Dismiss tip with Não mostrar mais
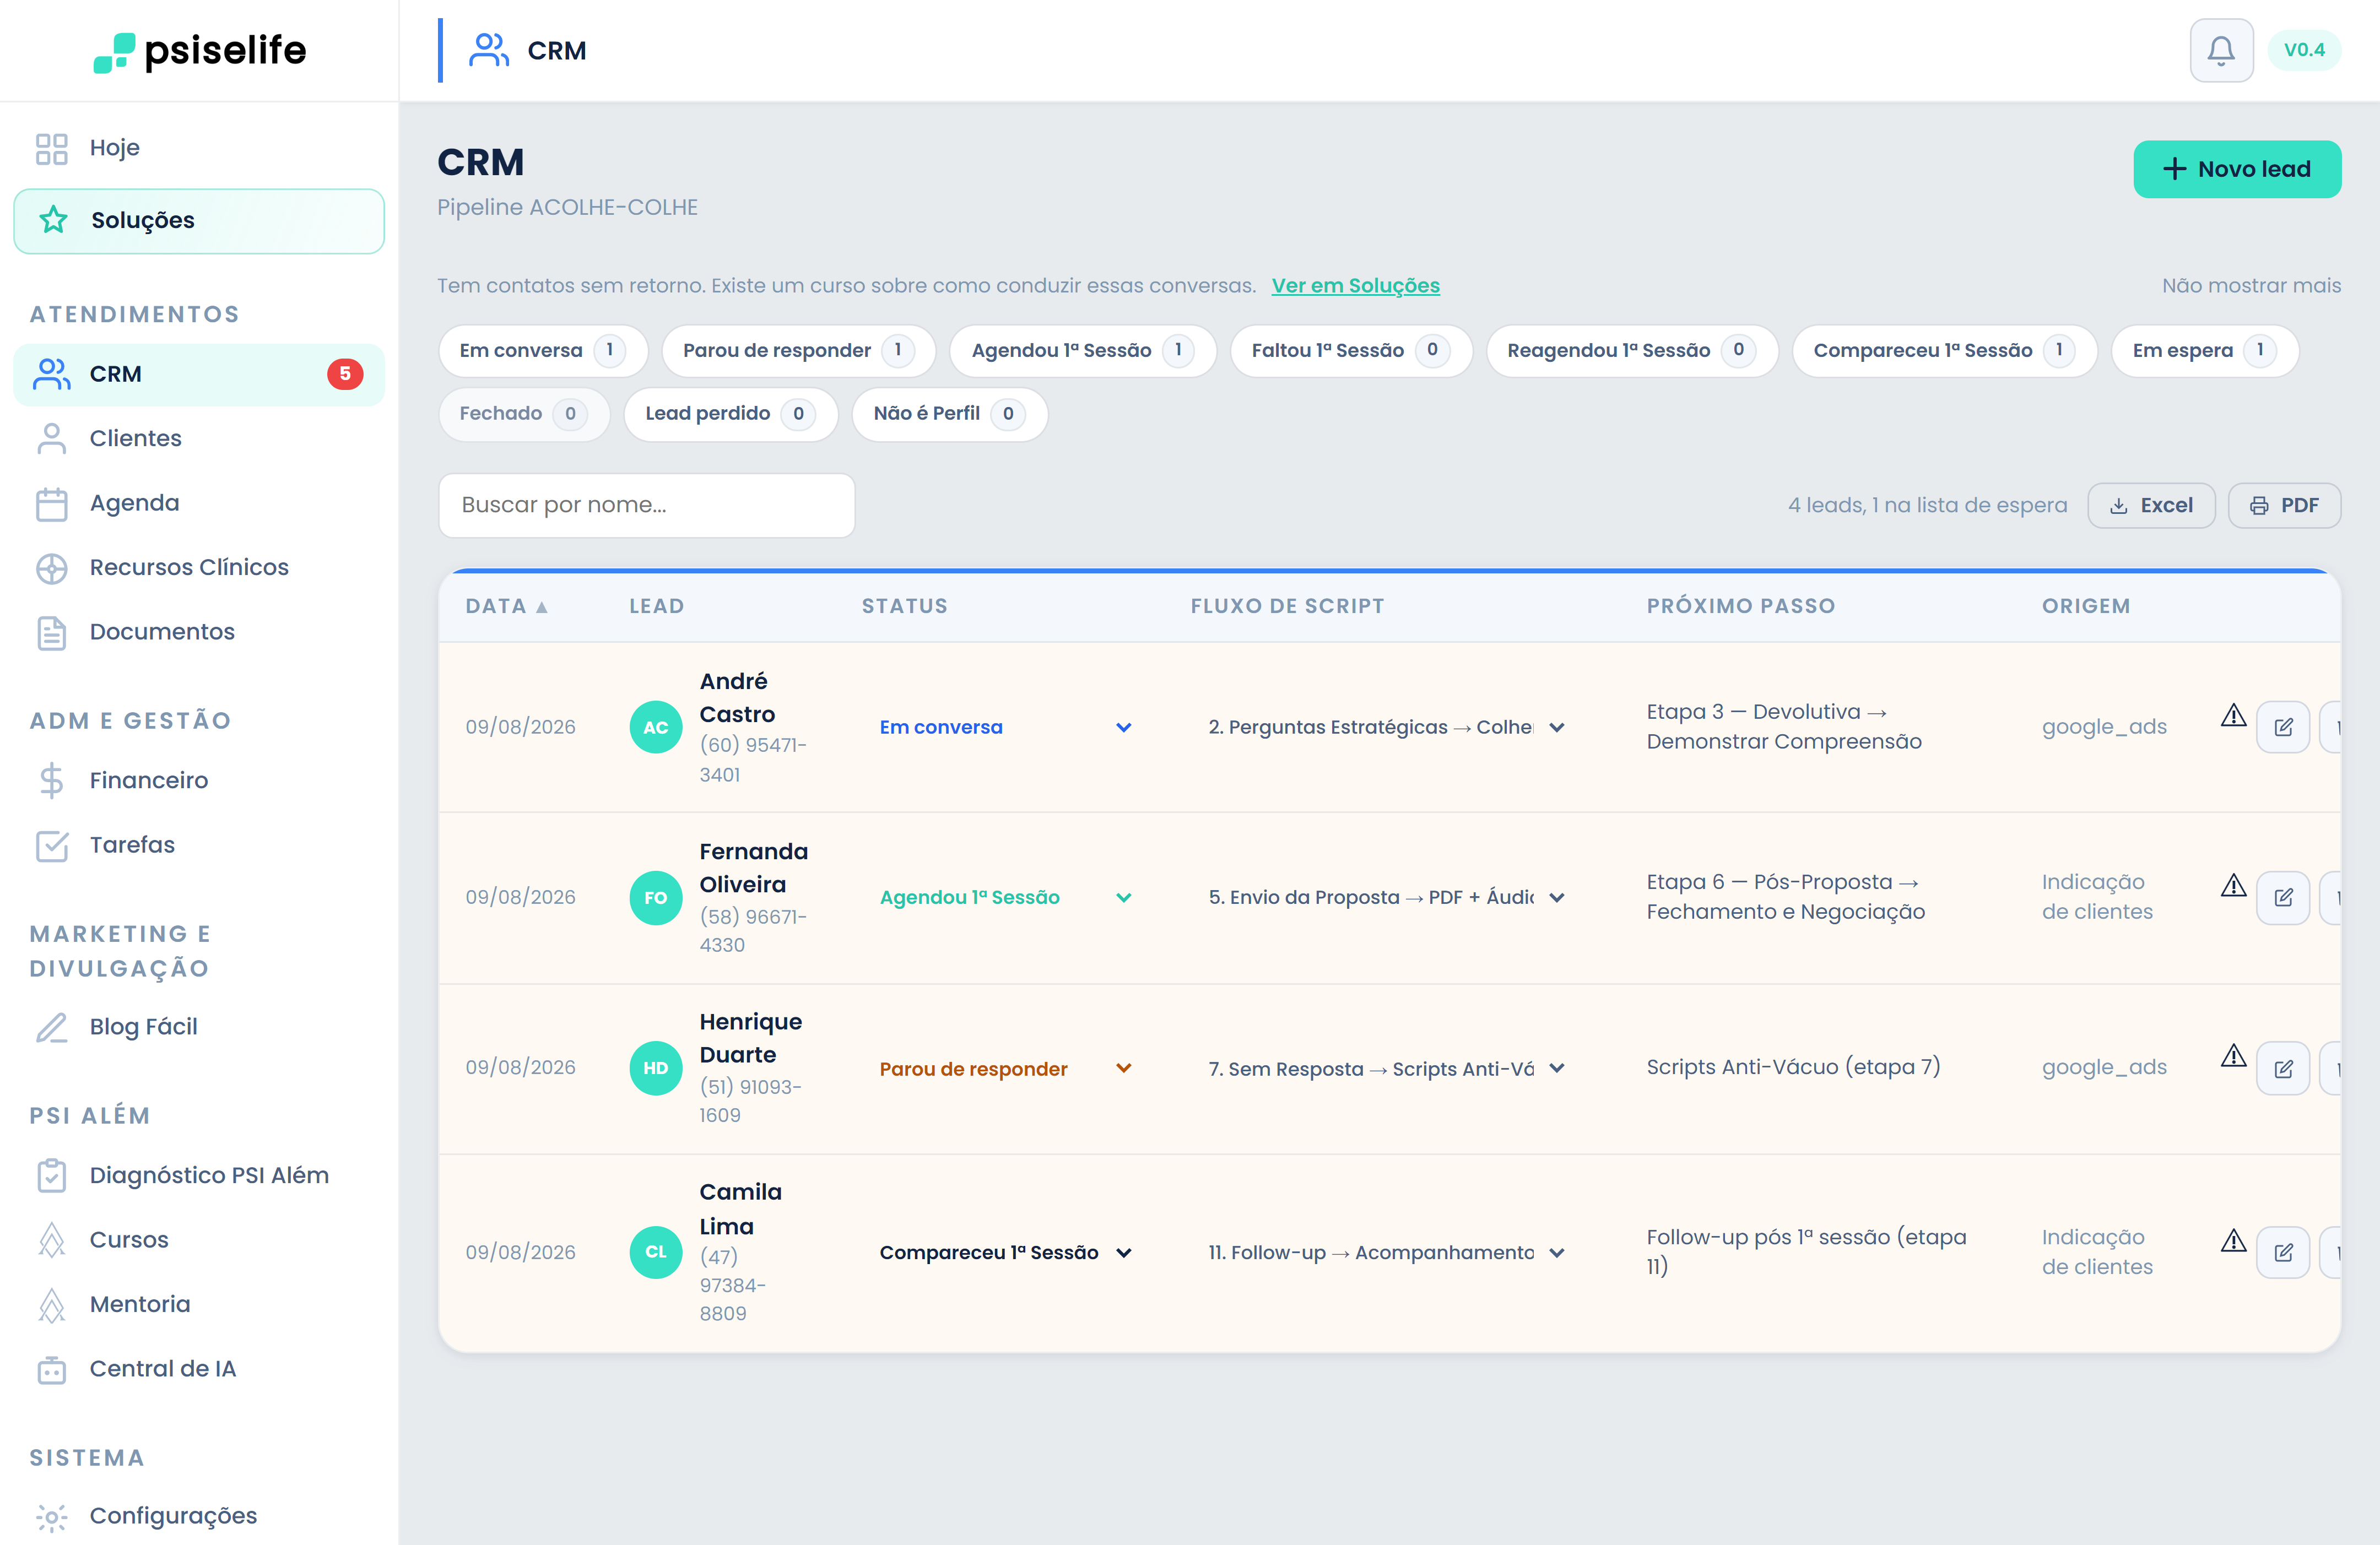The height and width of the screenshot is (1545, 2380). 2251,286
